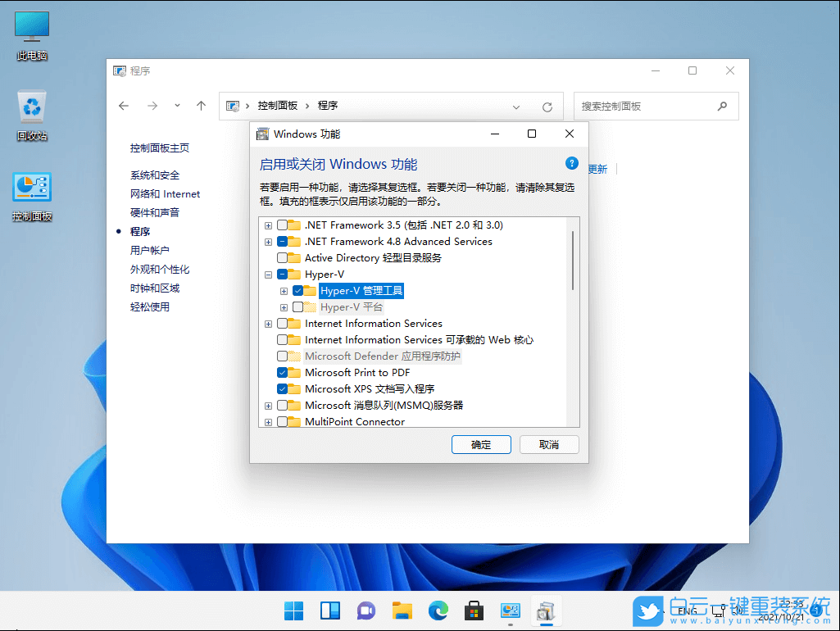Screen dimensions: 840x631
Task: Click the help question mark in Windows Features
Action: tap(571, 163)
